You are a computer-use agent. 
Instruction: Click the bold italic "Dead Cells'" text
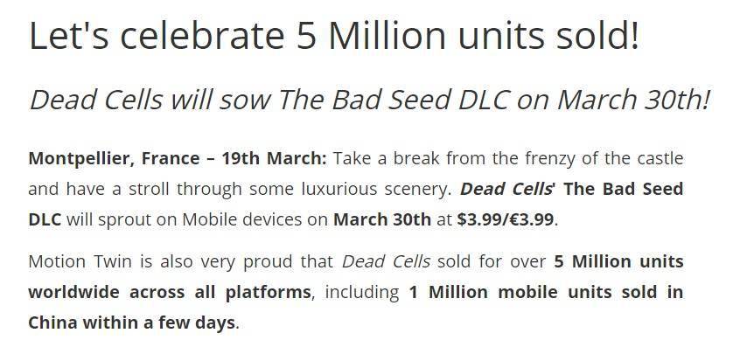point(507,189)
